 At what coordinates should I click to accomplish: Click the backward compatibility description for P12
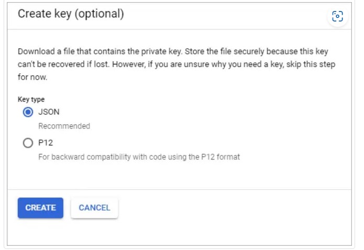[x=139, y=157]
